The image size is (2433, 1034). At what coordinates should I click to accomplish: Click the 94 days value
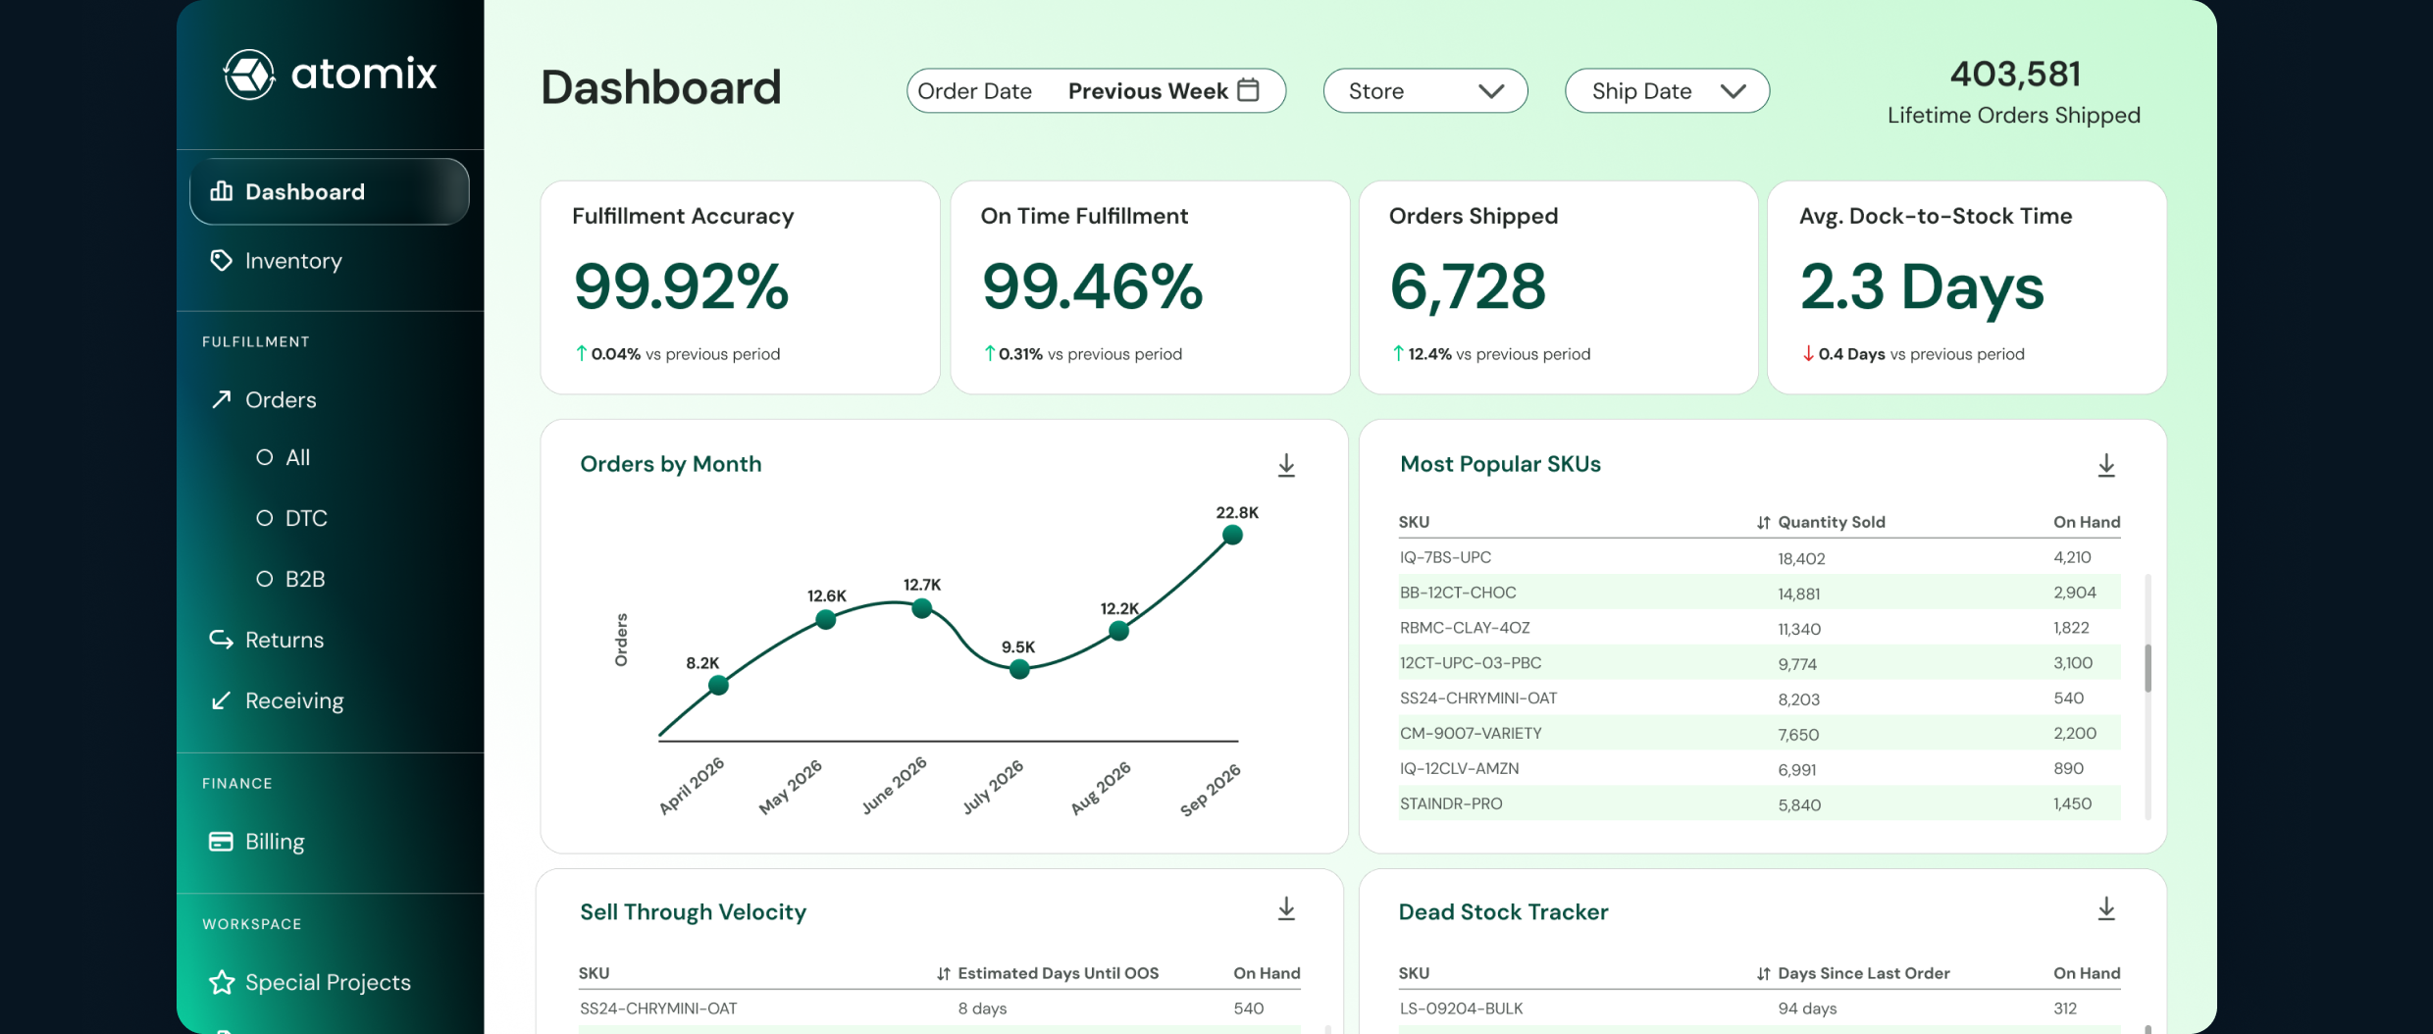click(1807, 1008)
